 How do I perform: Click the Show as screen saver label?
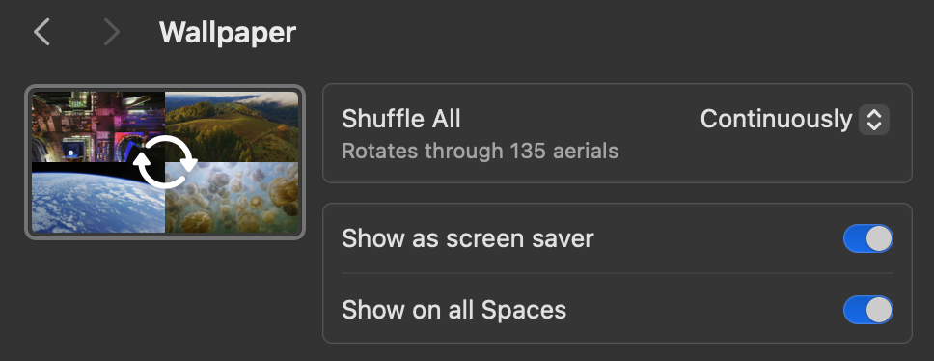[468, 238]
